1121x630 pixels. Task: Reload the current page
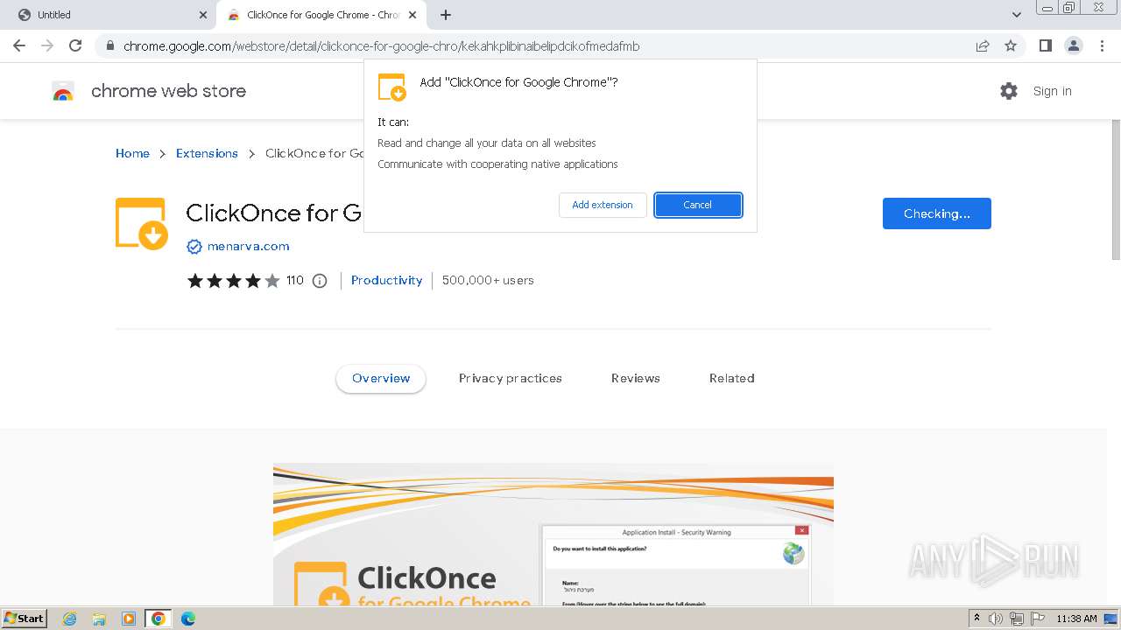[x=75, y=45]
